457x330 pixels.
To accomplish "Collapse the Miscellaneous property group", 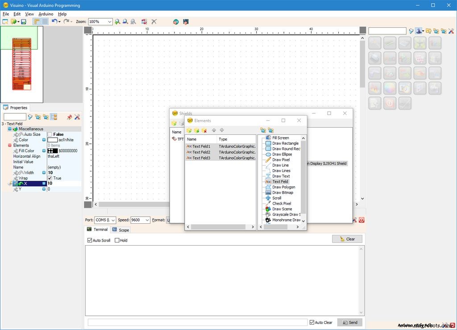I will pyautogui.click(x=10, y=129).
